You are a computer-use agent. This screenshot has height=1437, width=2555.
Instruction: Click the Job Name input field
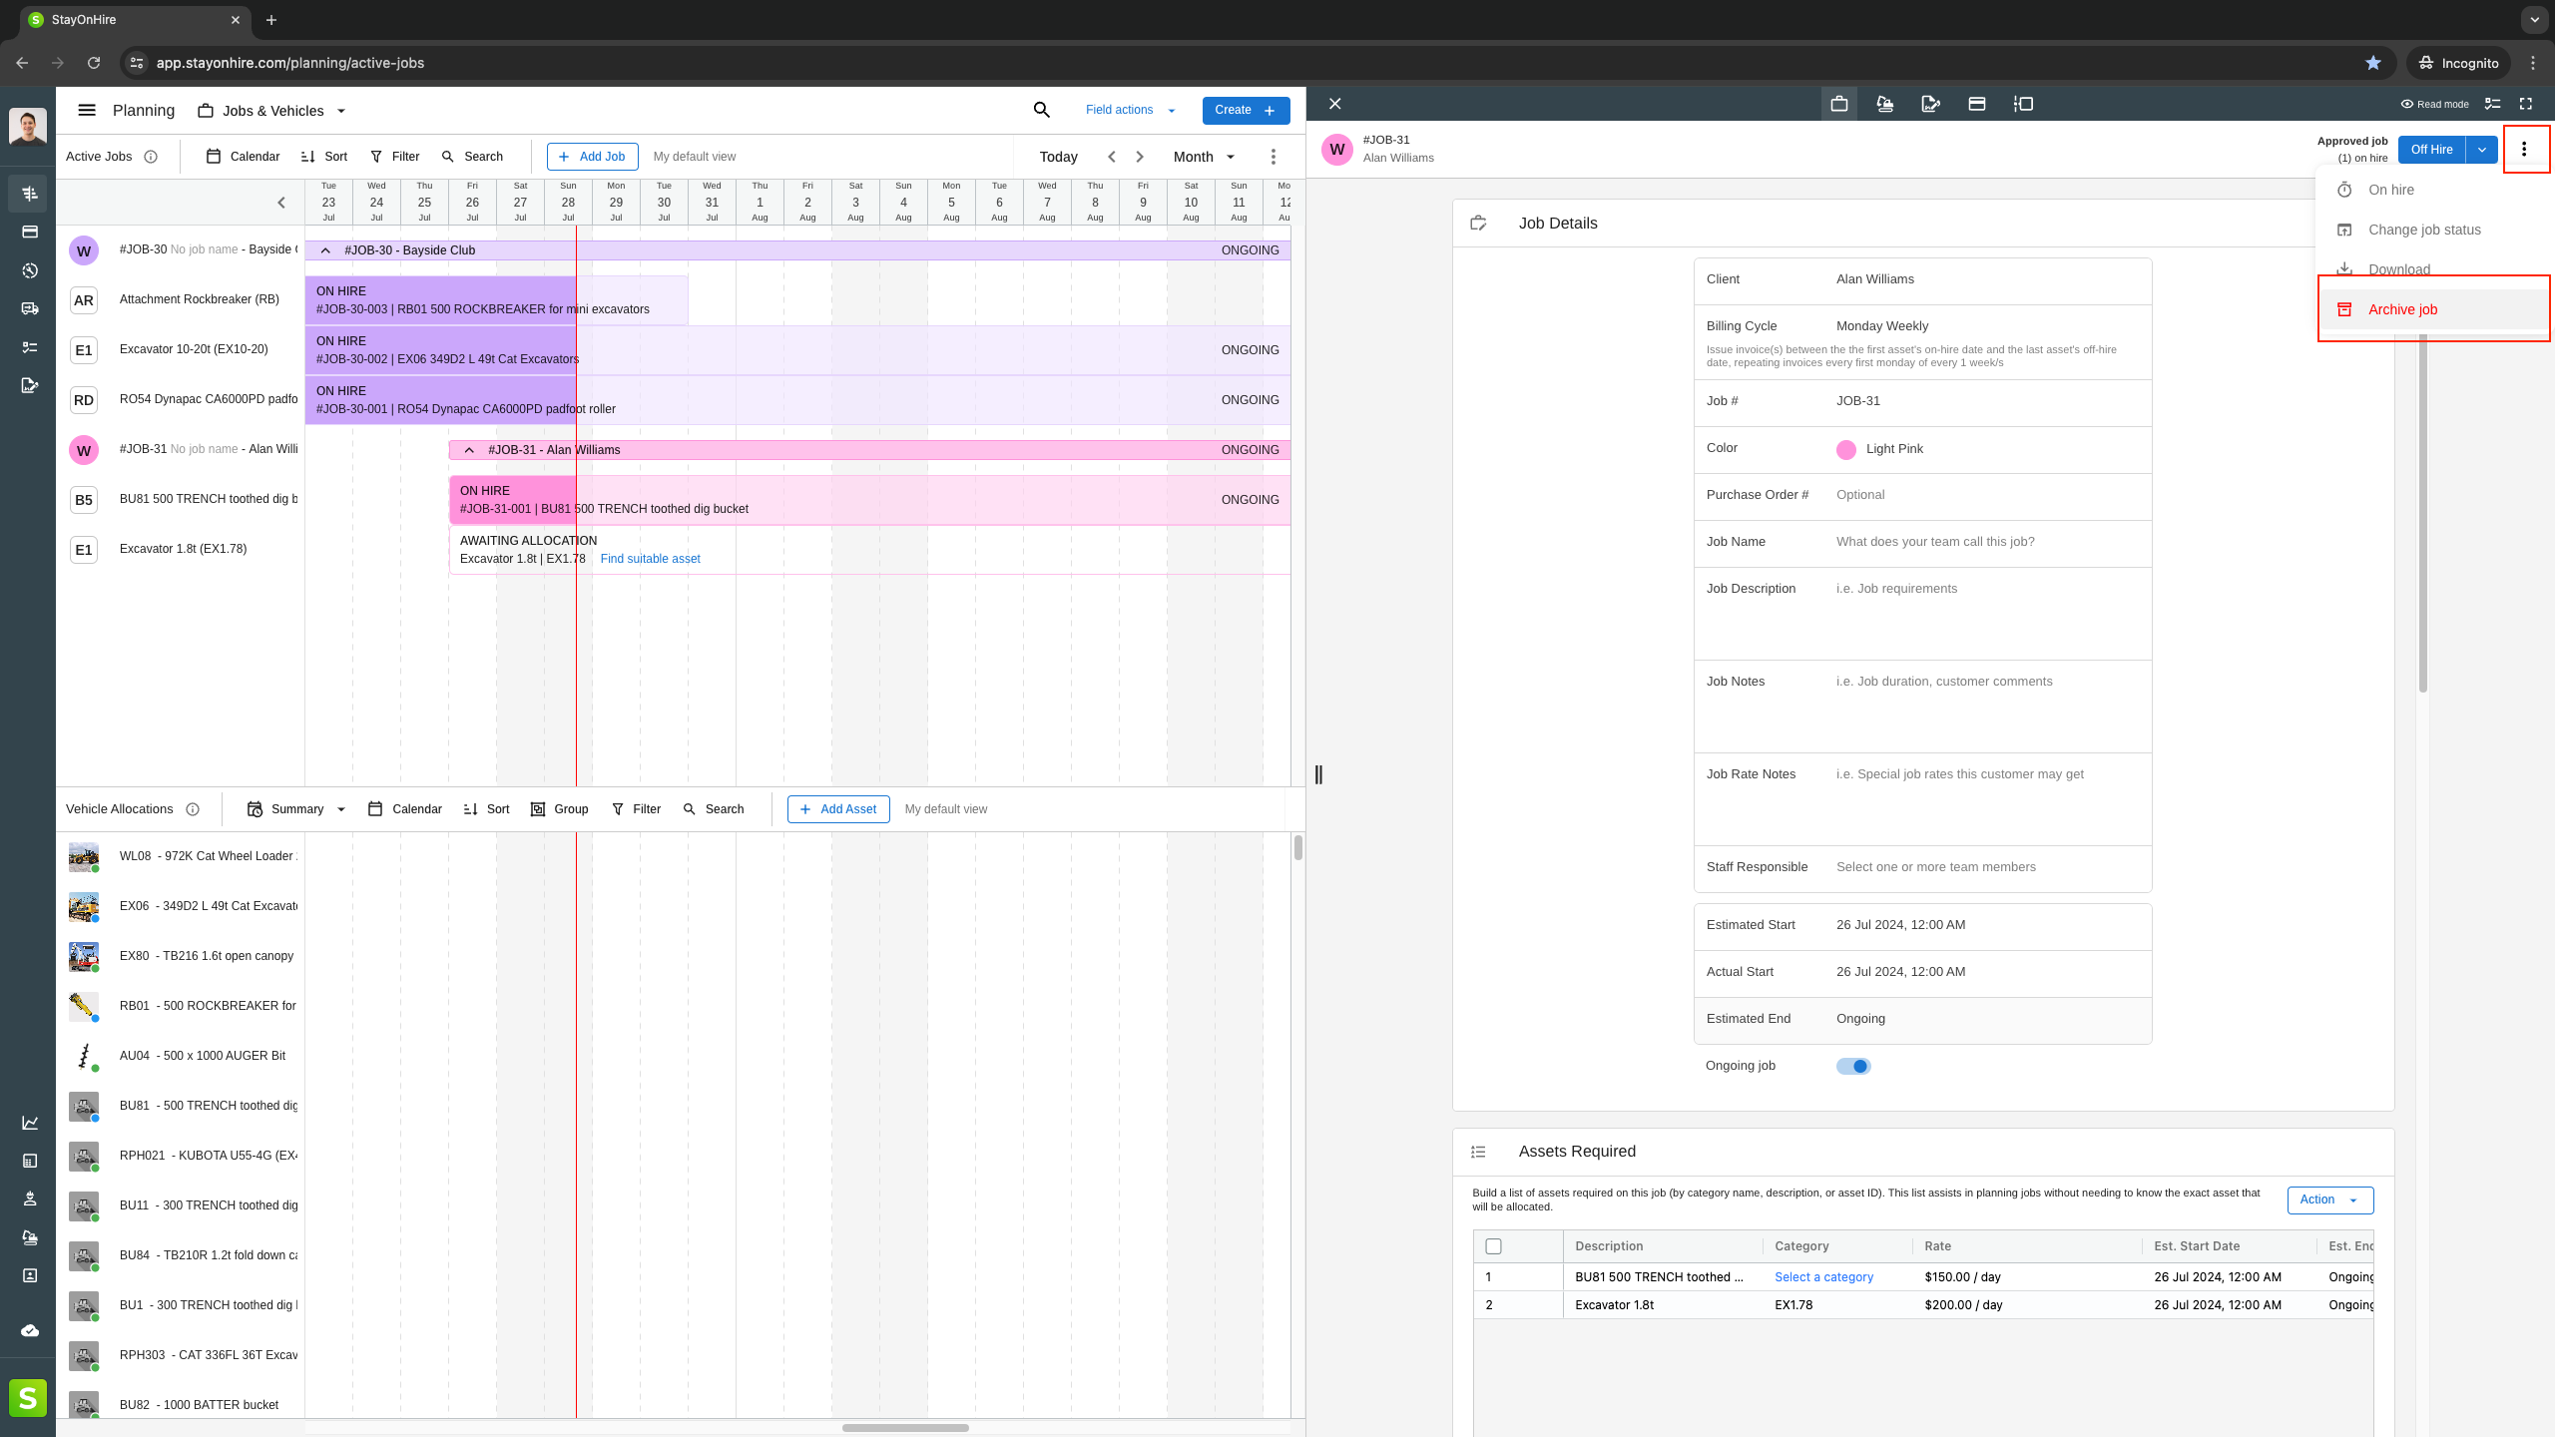click(x=1986, y=542)
